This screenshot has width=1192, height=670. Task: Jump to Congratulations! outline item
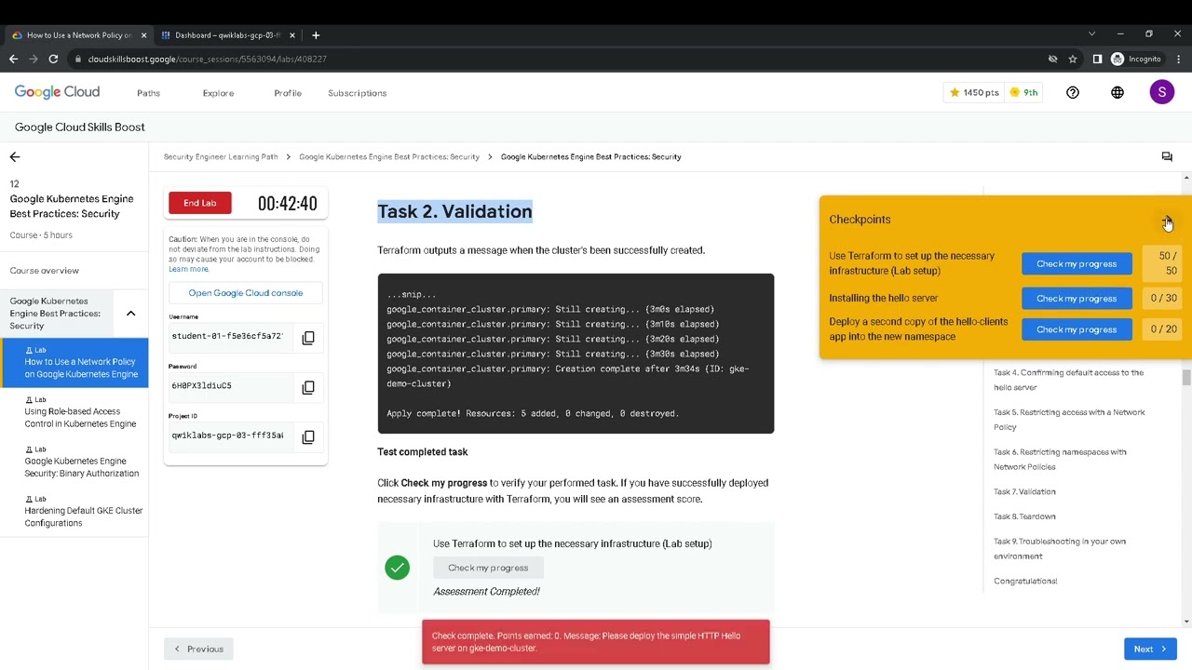(1025, 581)
